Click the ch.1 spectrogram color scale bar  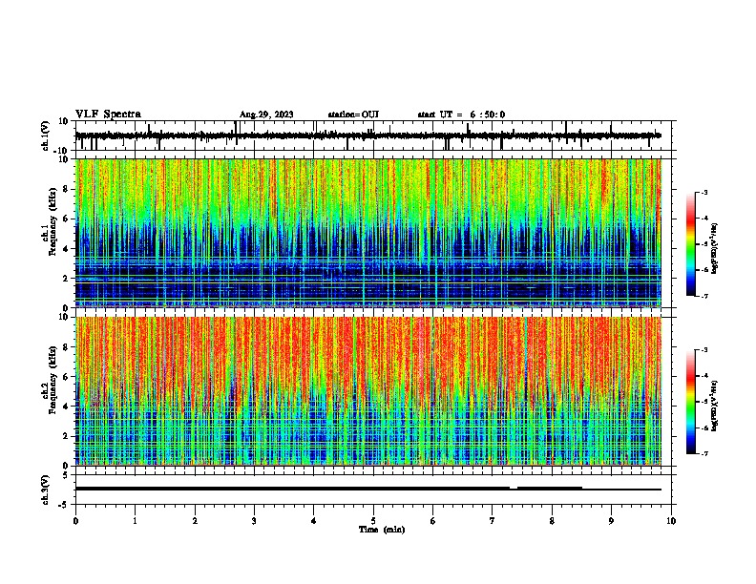click(x=691, y=244)
